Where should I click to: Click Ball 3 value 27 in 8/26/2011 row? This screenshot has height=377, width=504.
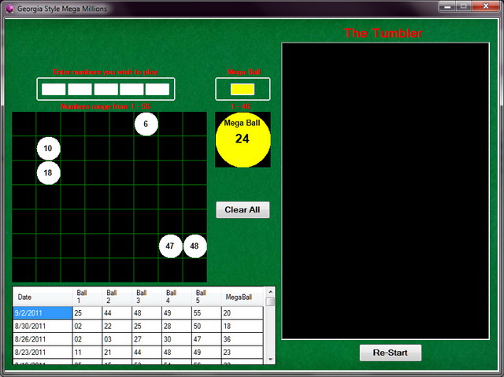[x=147, y=339]
